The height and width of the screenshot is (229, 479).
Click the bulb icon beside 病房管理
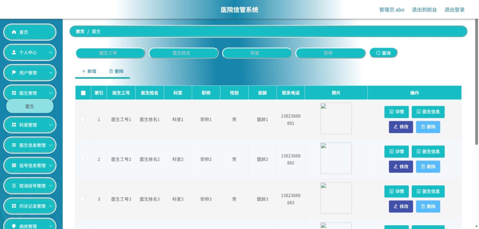[14, 226]
